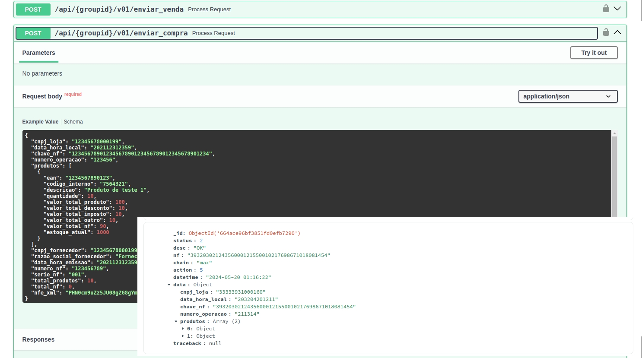Click the POST enviar_compra method badge
This screenshot has height=358, width=642.
pos(33,33)
